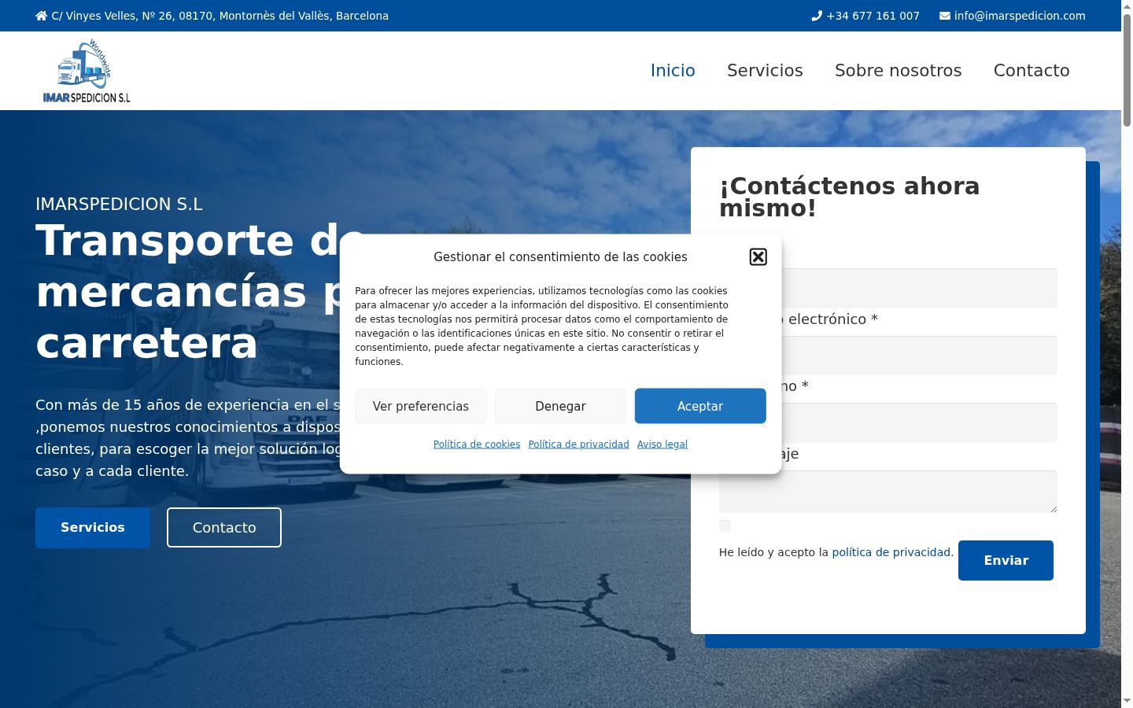Open Política de privacidad link in cookie dialog
The image size is (1133, 708).
578,444
